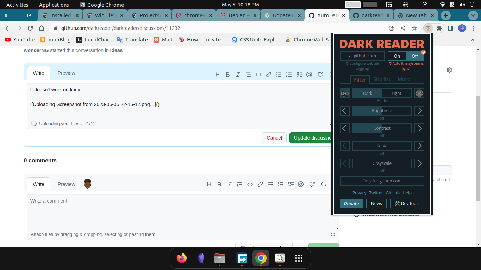Decrease Brightness with left arrow
The height and width of the screenshot is (270, 481).
click(345, 111)
